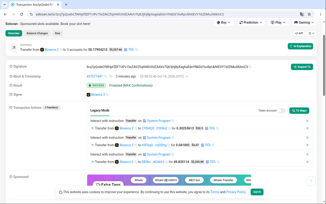Image resolution: width=326 pixels, height=204 pixels.
Task: Click the help icon beside Transaction Actions
Action: 11,108
